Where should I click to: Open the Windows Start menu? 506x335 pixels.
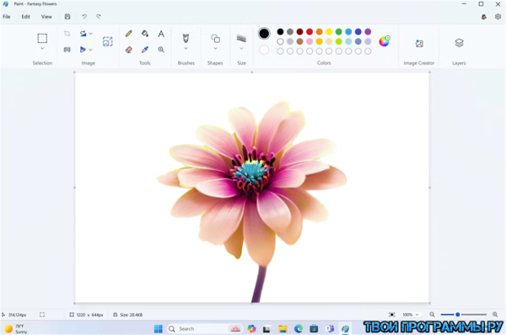pyautogui.click(x=159, y=329)
